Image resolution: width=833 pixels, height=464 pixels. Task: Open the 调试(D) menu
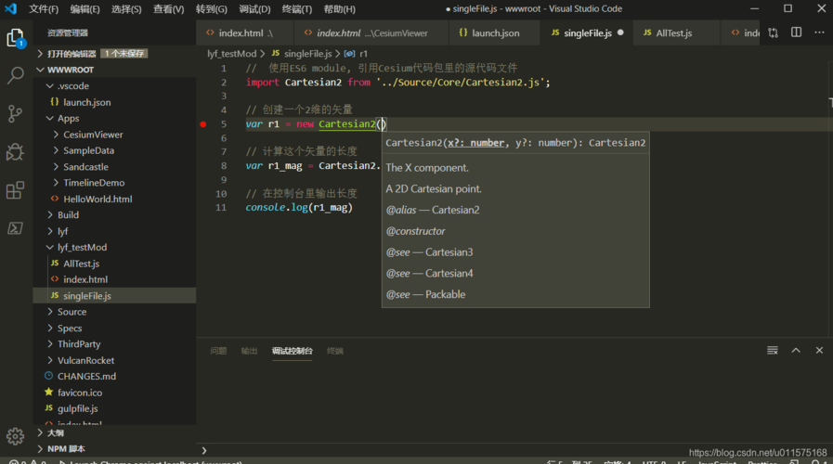[x=254, y=9]
